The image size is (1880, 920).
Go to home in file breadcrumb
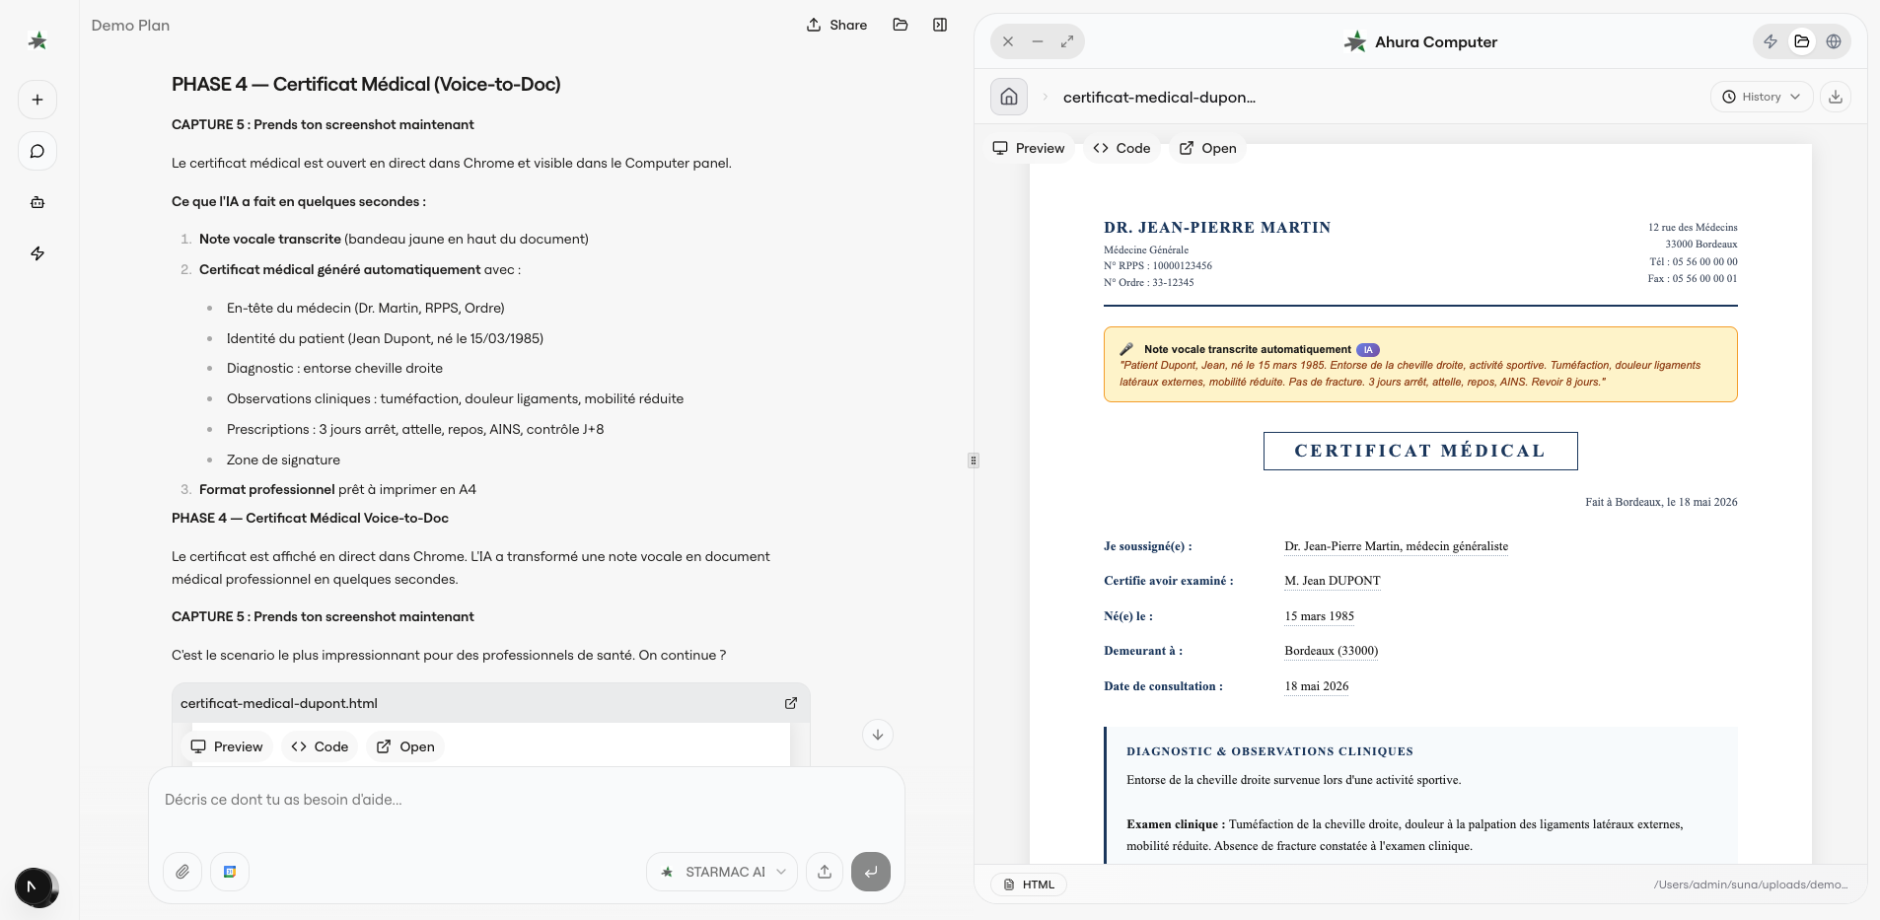[1009, 97]
